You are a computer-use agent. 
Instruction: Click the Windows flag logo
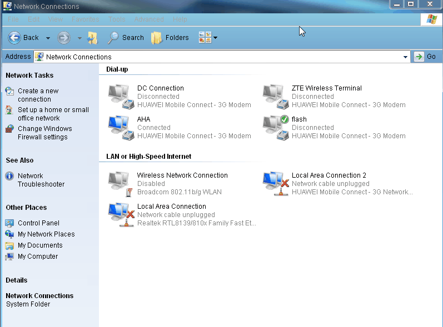(431, 19)
